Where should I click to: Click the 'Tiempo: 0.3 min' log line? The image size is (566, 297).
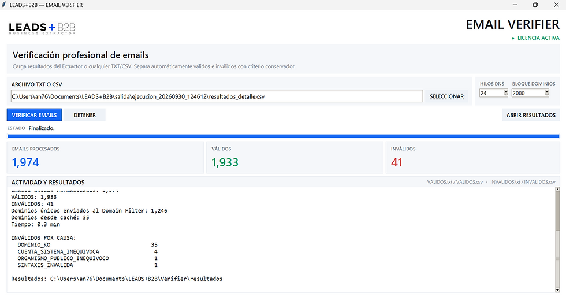[x=35, y=224]
